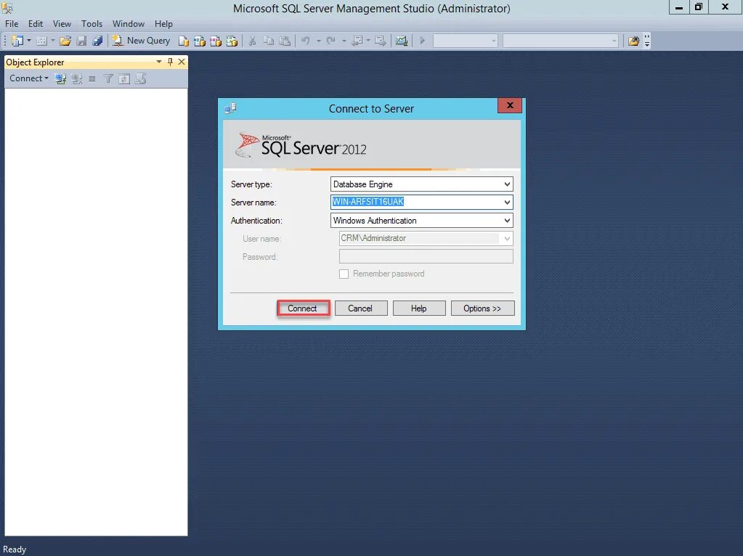Image resolution: width=743 pixels, height=556 pixels.
Task: Click the Redo arrow icon
Action: [x=331, y=41]
